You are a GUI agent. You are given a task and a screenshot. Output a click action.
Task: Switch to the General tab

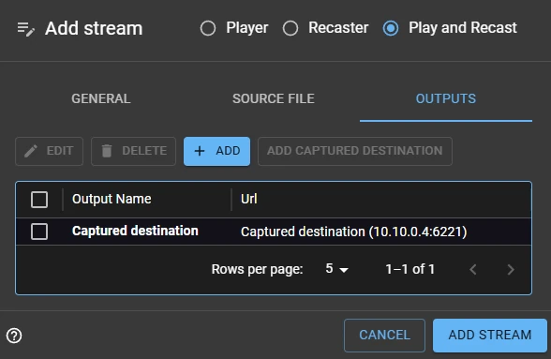(101, 98)
